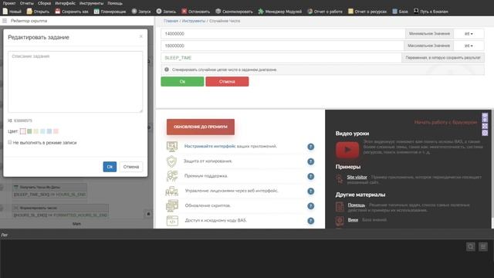
Task: Open the Планировщик scheduler from toolbar
Action: pyautogui.click(x=110, y=12)
